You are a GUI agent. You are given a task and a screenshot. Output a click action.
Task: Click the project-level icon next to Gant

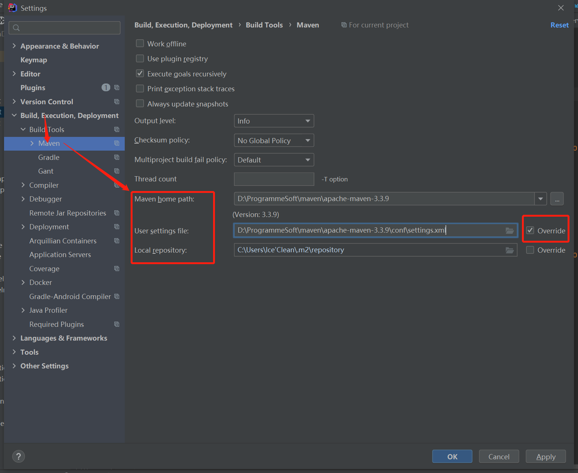117,171
